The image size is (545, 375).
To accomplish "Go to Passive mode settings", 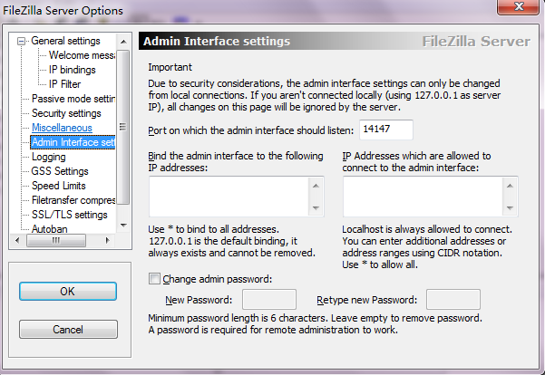I will [x=74, y=99].
